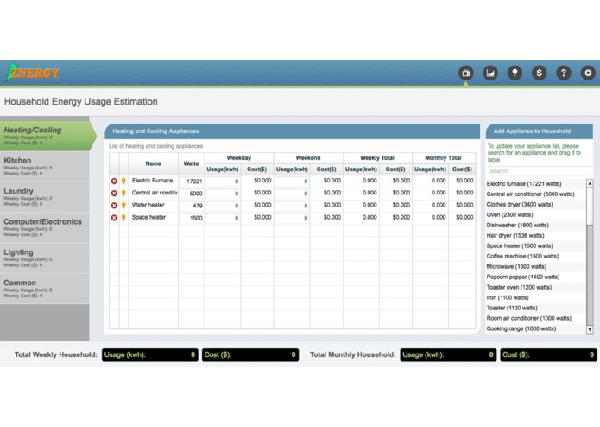The image size is (600, 427).
Task: Click Total Weekly Household Usage readout
Action: point(150,355)
